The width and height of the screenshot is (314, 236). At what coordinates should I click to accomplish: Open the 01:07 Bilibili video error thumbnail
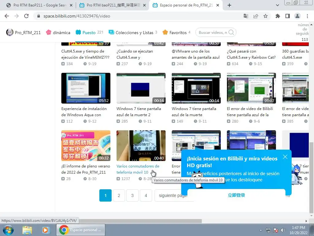(251, 88)
